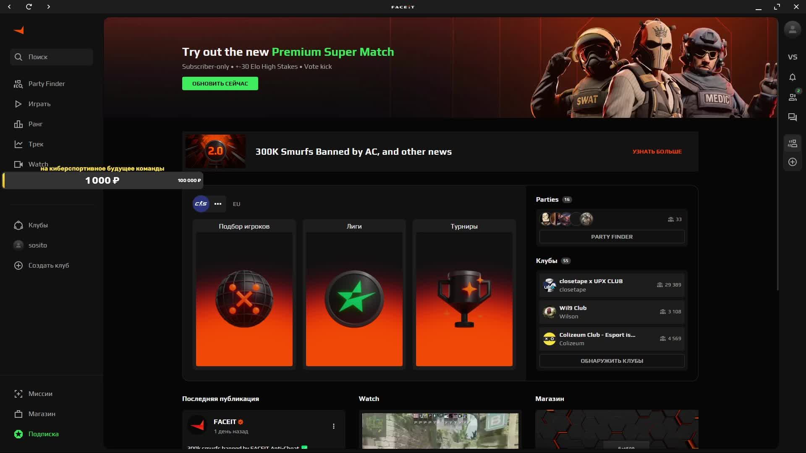Select the CS2 game icon
Image resolution: width=806 pixels, height=453 pixels.
click(201, 204)
